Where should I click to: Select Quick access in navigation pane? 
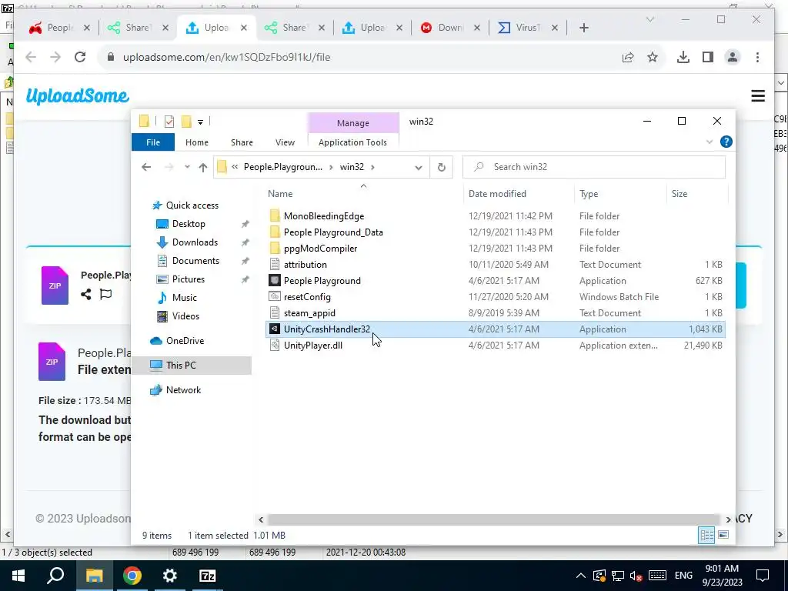pos(192,205)
